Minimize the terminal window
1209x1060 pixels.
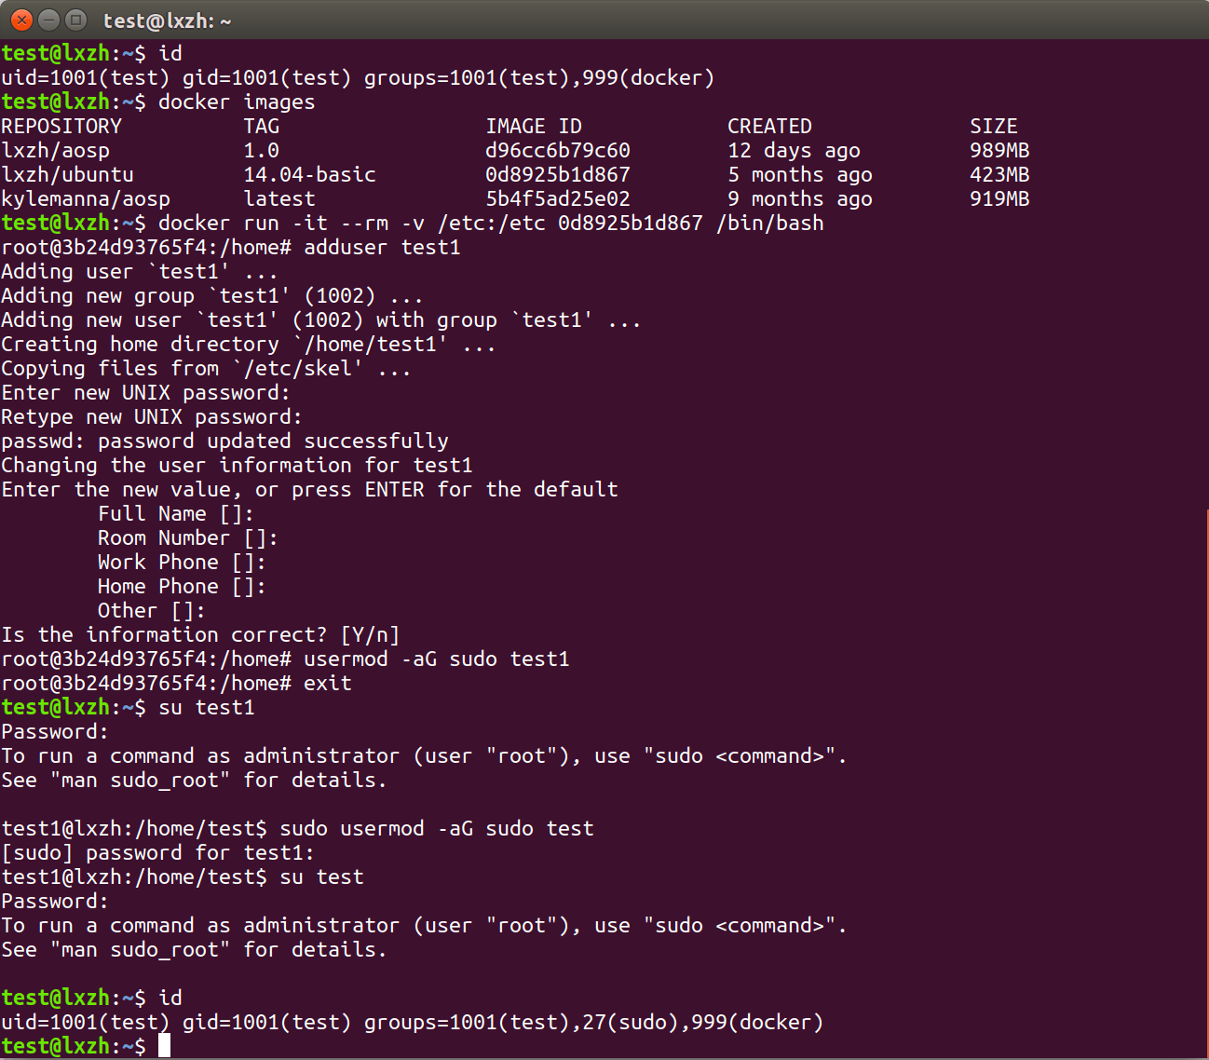(x=49, y=20)
